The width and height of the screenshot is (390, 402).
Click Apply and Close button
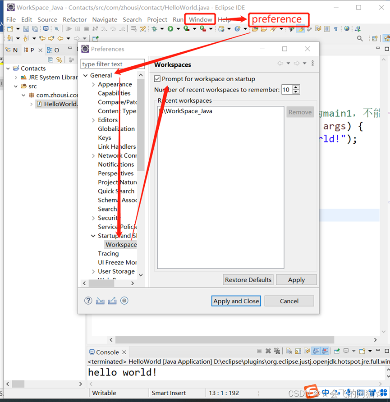pos(236,301)
